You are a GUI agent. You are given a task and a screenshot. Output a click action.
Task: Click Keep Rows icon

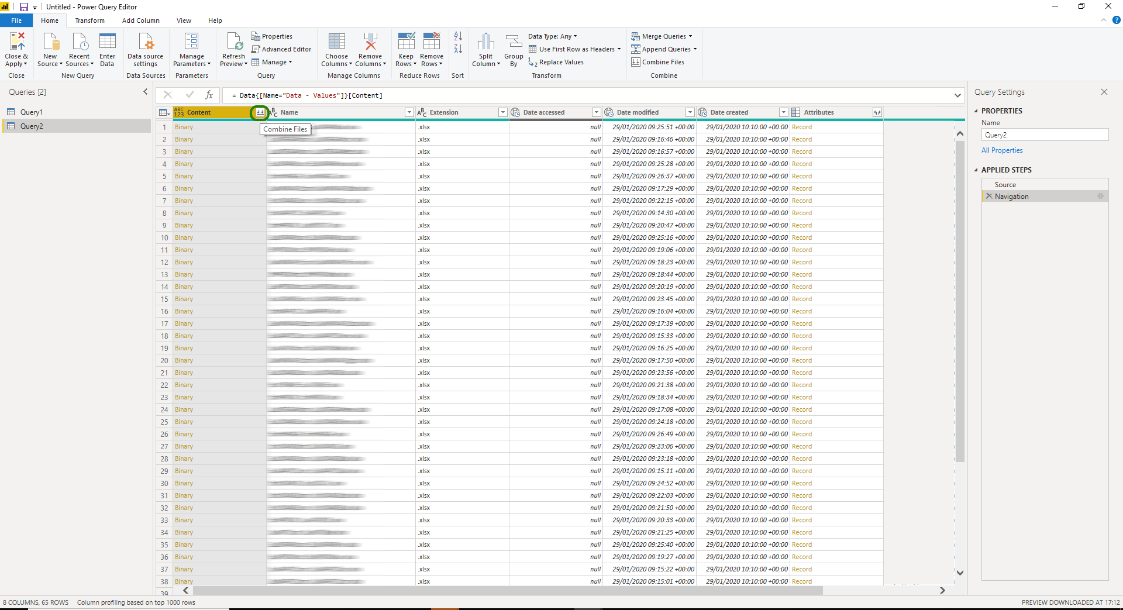point(406,42)
